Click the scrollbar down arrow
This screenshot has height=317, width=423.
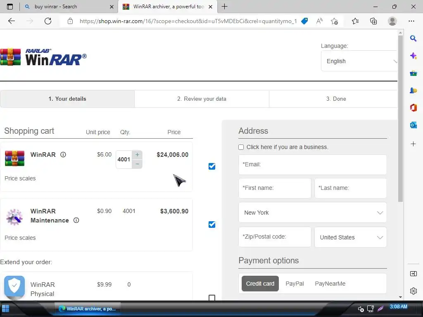click(x=400, y=297)
